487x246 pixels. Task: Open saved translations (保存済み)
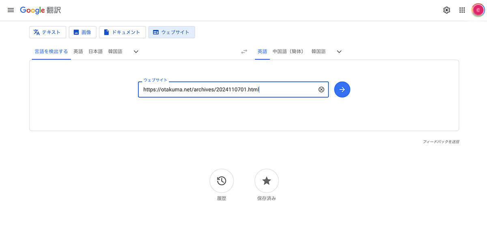[x=266, y=181]
